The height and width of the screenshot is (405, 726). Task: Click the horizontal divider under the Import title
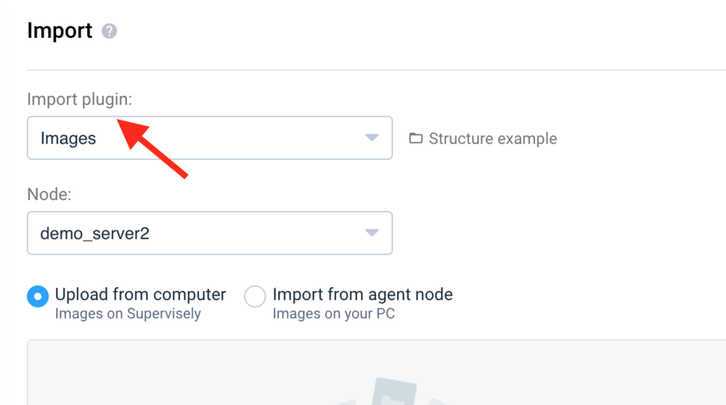[376, 70]
